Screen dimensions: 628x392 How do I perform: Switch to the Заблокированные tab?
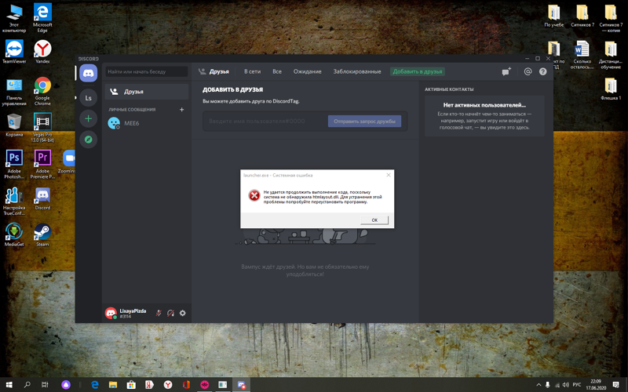pos(357,71)
